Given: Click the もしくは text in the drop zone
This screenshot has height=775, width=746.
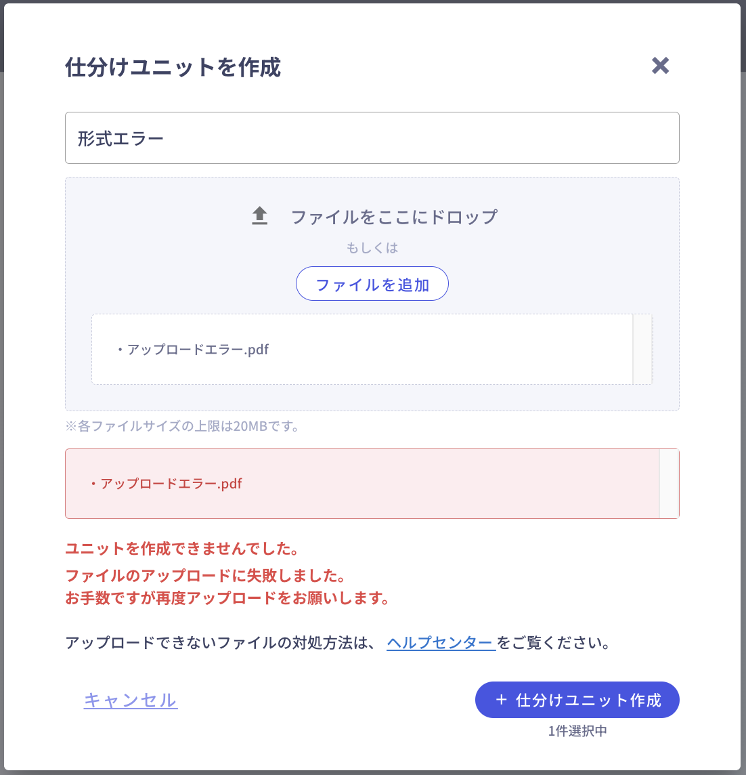Looking at the screenshot, I should click(x=372, y=248).
